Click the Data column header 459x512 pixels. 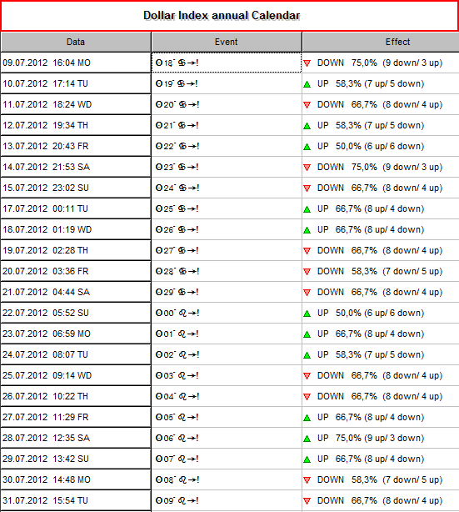pos(76,42)
